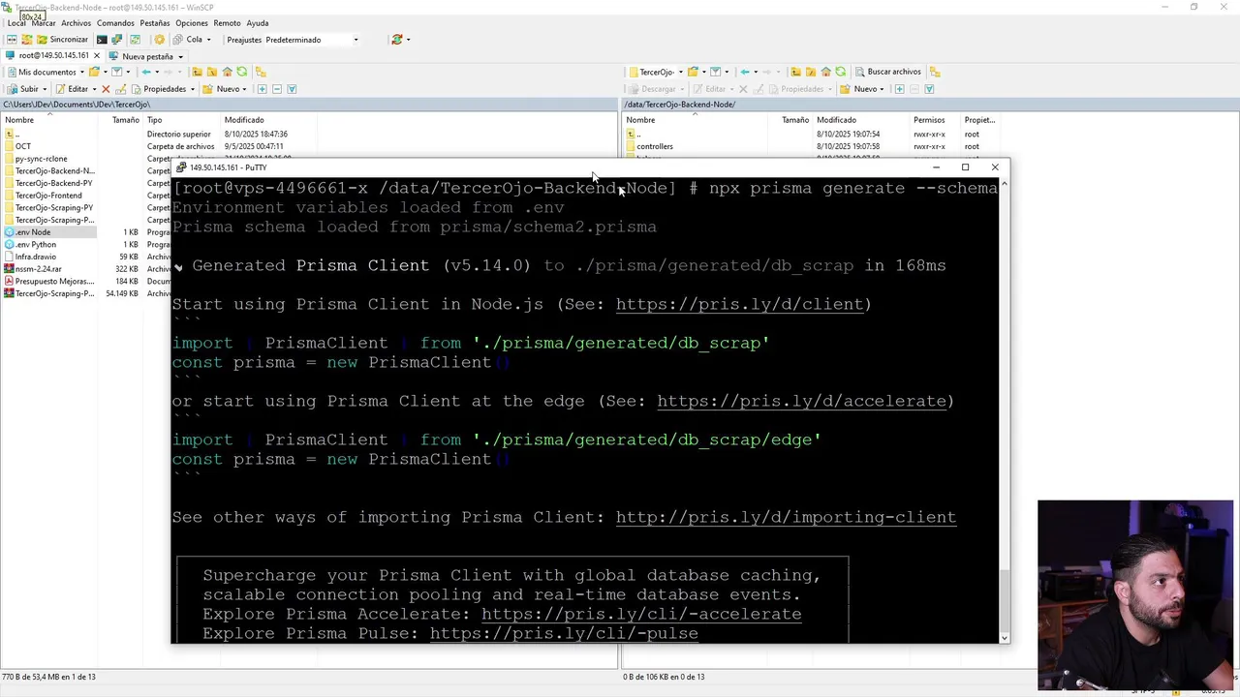
Task: Open session in PuTTY toolbar icon
Action: (x=116, y=40)
